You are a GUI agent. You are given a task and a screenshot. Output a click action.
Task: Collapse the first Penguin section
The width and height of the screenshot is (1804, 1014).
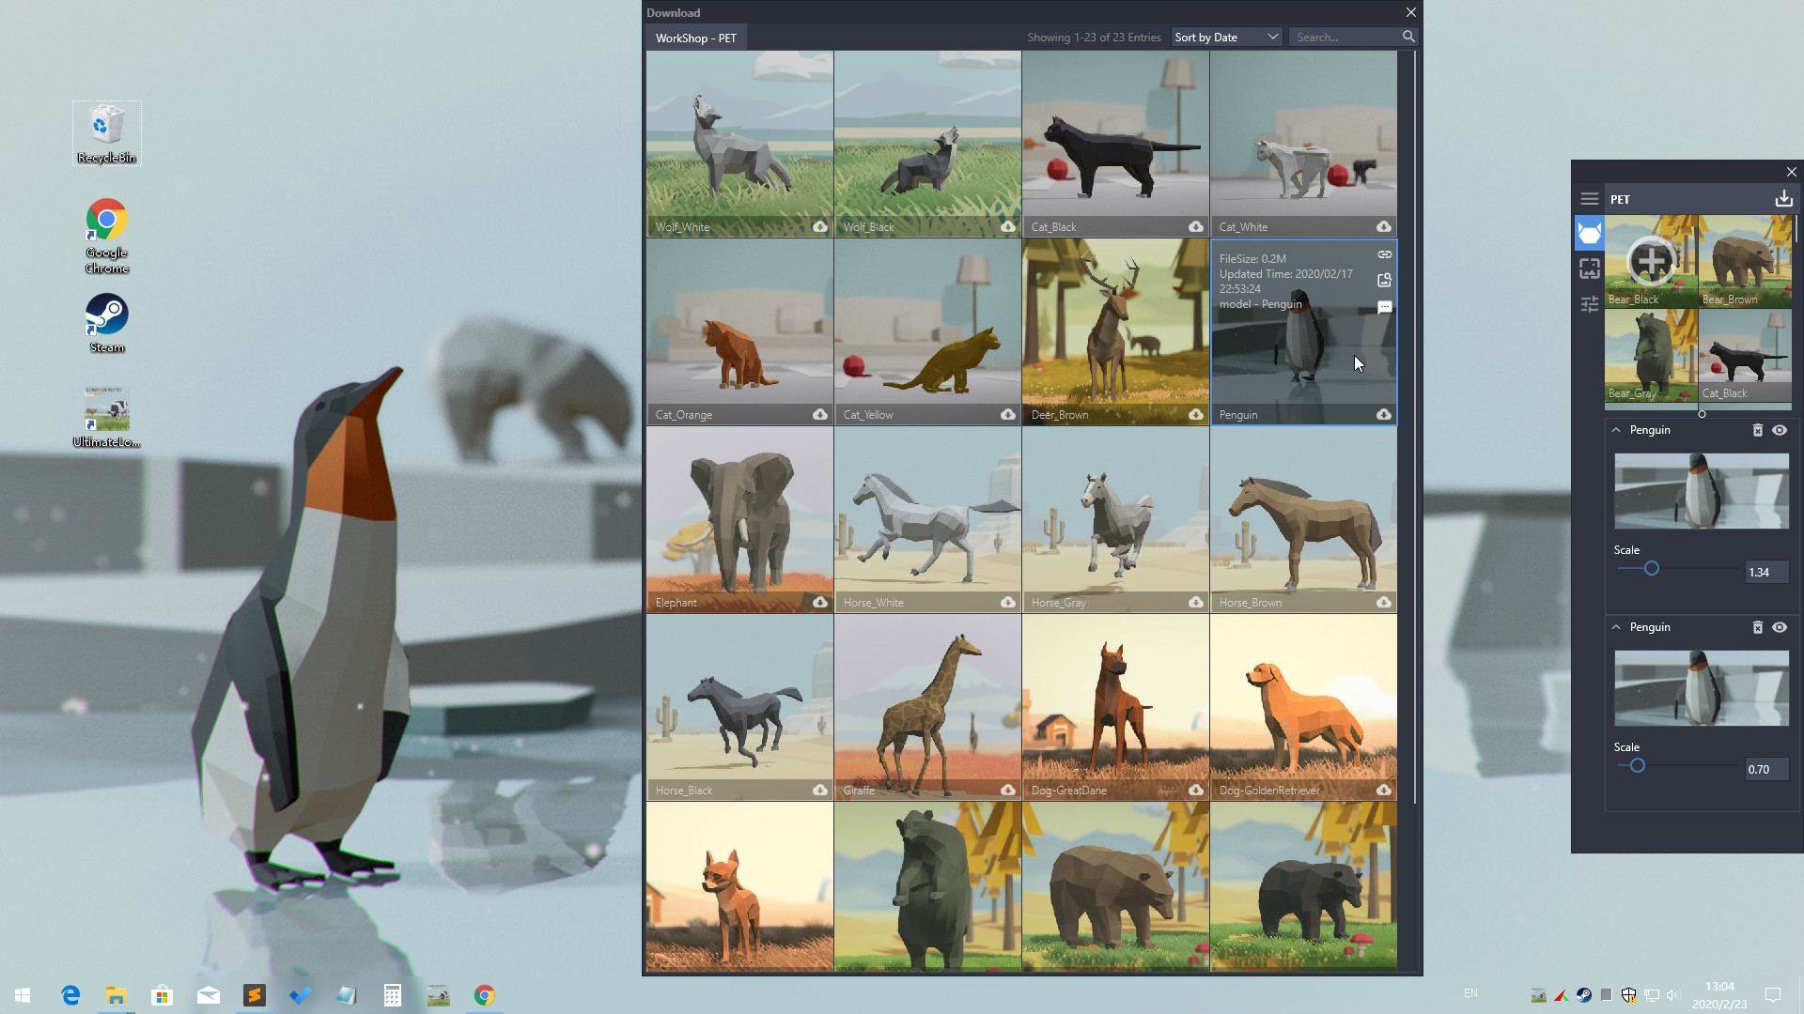point(1616,430)
